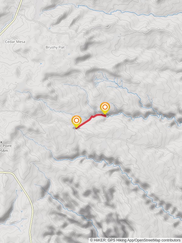Select the eastern trail endpoint pin marker
Viewport: 182px width, 243px height.
105,108
